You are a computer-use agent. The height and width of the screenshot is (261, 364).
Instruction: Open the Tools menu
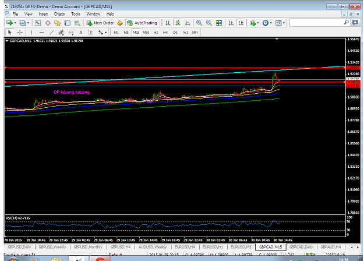tap(76, 14)
